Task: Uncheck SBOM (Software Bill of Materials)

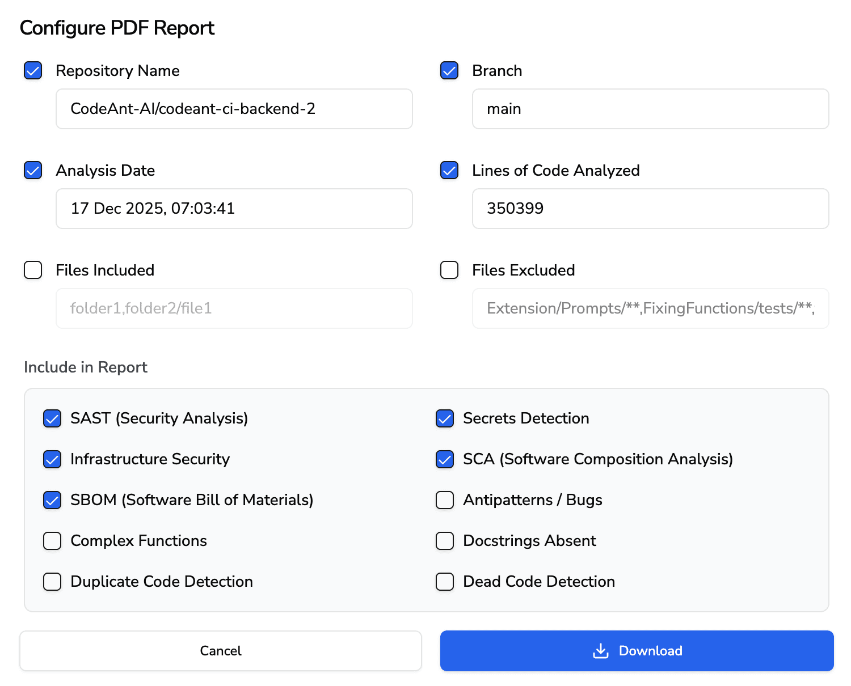Action: (52, 500)
